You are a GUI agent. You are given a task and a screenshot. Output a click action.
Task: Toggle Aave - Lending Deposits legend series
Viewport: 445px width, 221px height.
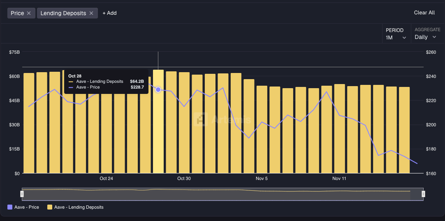pos(79,207)
